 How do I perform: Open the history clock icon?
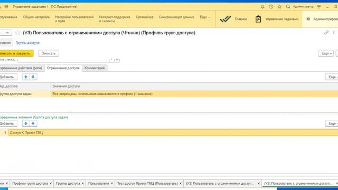(x=271, y=7)
